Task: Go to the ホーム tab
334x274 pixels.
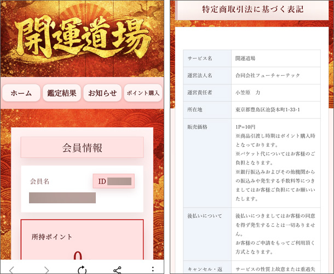Action: pos(21,93)
